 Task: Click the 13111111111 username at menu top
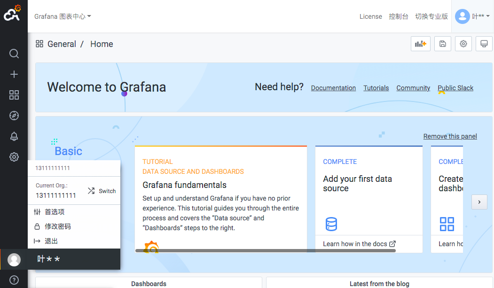point(53,168)
